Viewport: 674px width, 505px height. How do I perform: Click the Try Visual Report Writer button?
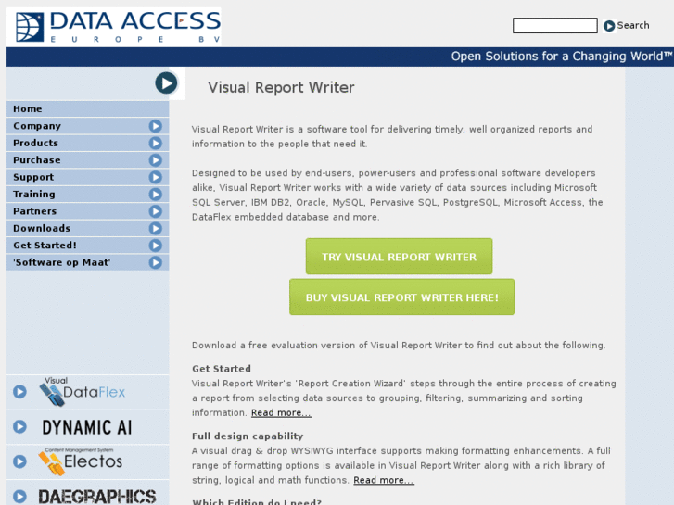pos(399,257)
